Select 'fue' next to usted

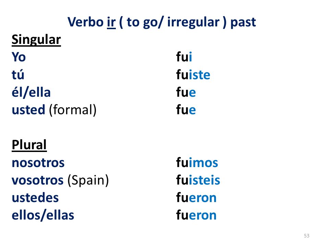click(x=186, y=110)
